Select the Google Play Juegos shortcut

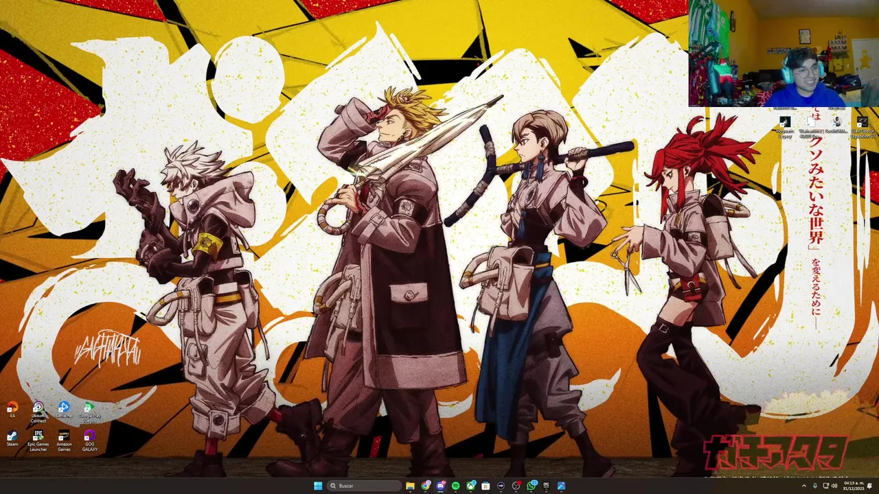tap(89, 412)
